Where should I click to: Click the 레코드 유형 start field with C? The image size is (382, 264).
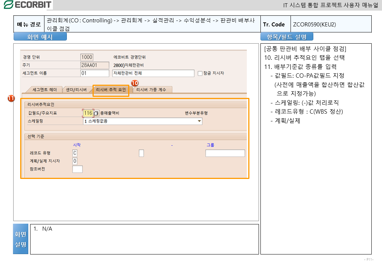coord(75,153)
